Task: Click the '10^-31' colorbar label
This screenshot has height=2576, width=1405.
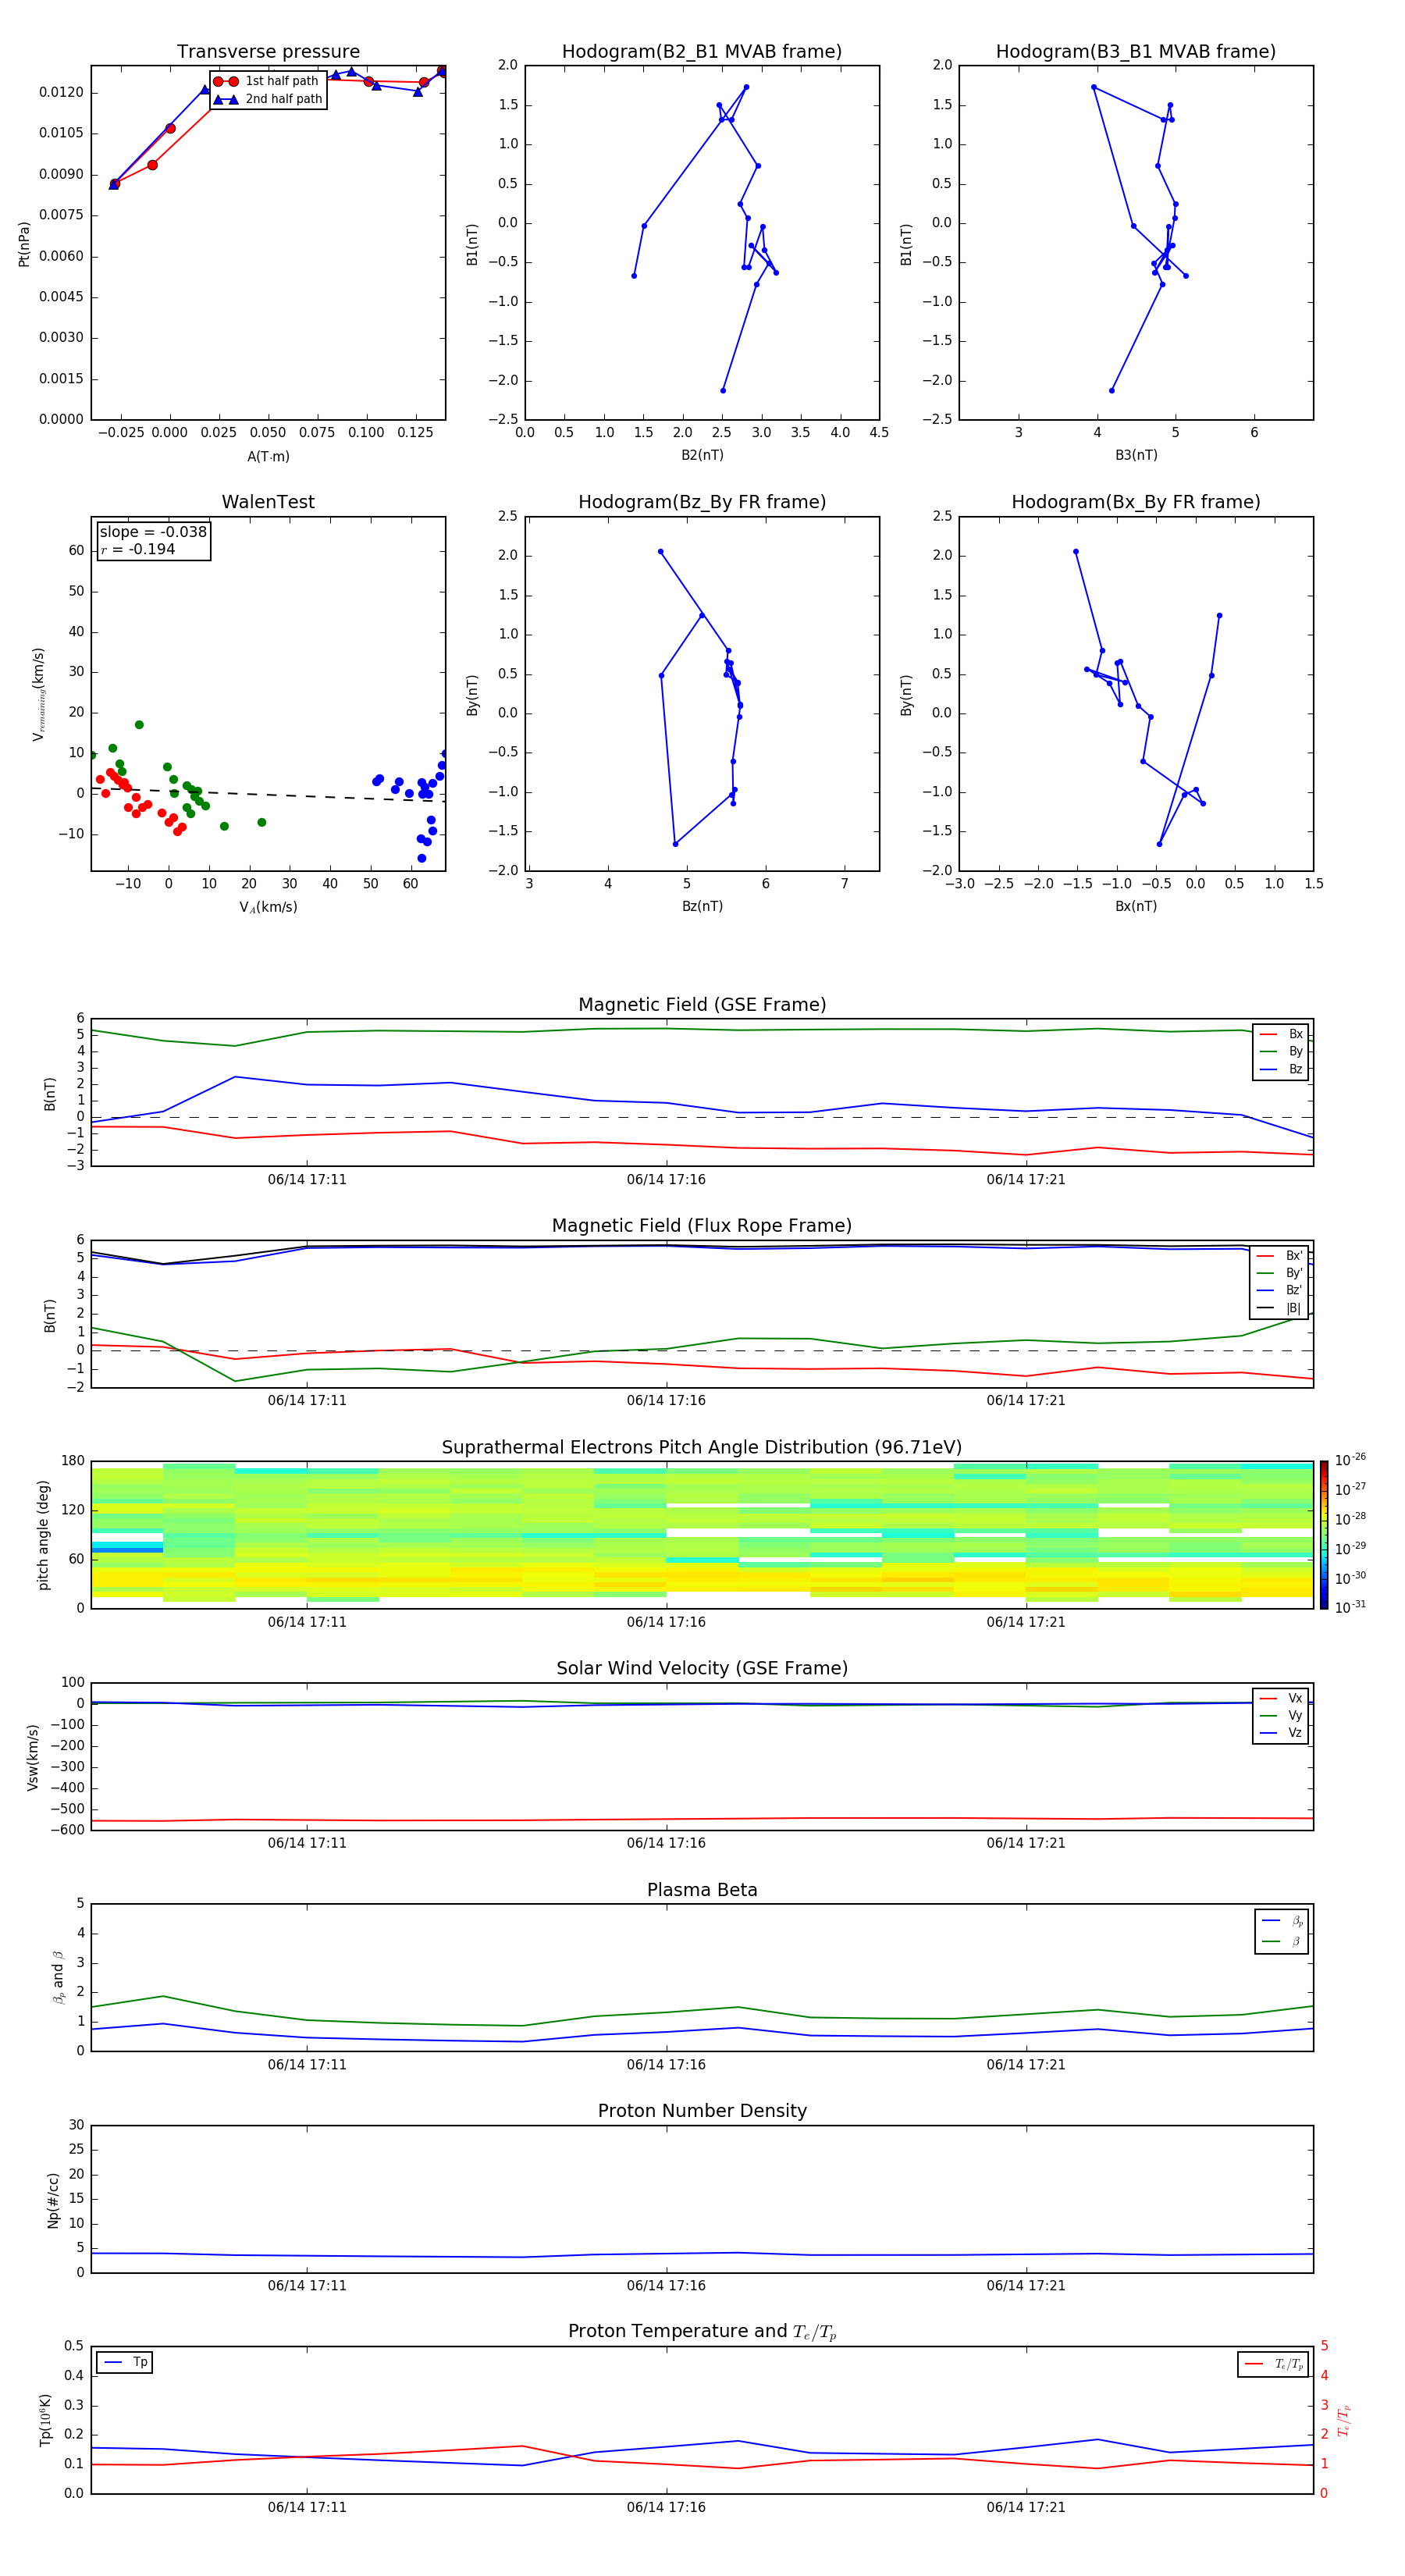Action: click(1350, 1607)
